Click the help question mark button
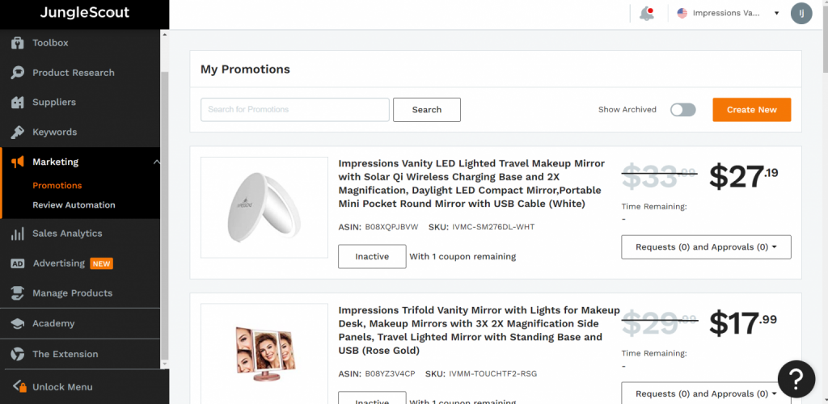828x404 pixels. (796, 379)
